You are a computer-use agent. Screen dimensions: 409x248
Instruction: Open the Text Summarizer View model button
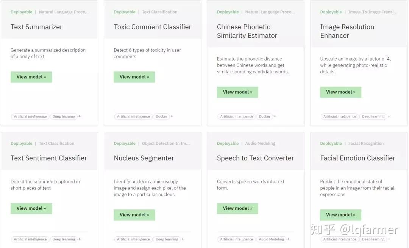coord(31,77)
